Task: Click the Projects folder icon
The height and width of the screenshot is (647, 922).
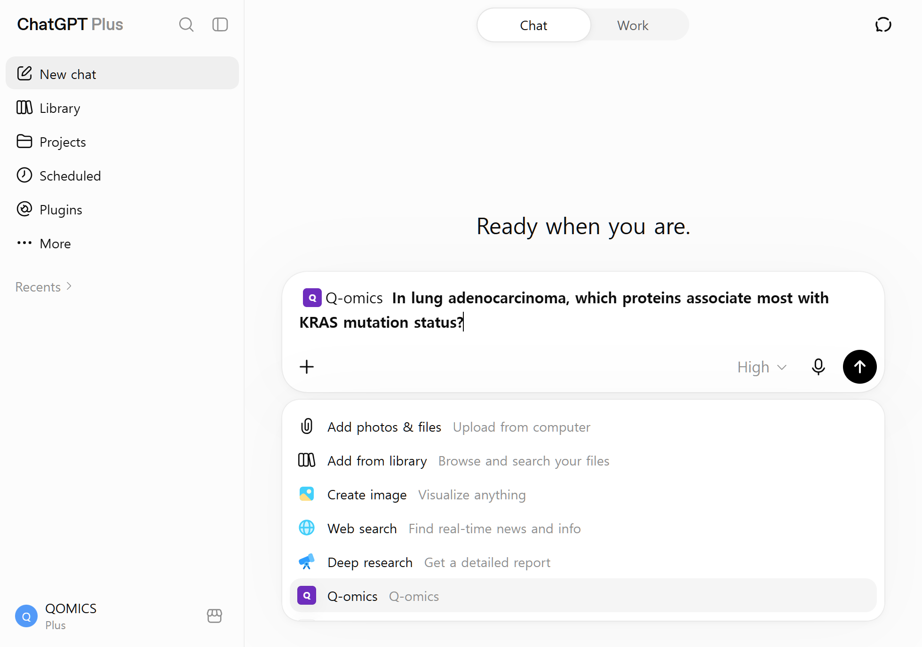Action: (24, 142)
